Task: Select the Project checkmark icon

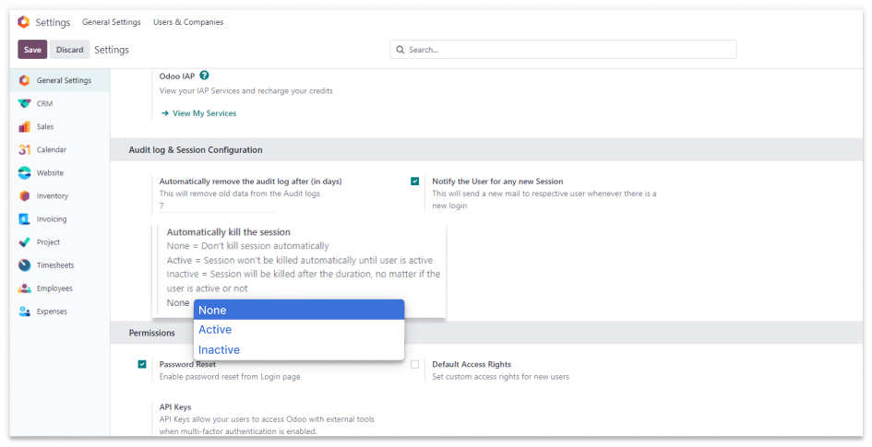Action: (25, 242)
